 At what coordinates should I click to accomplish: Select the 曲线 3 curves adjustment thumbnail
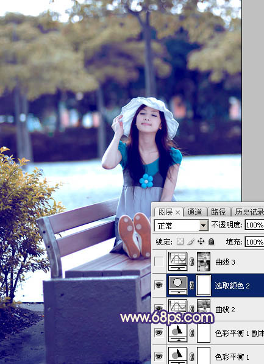(x=177, y=261)
